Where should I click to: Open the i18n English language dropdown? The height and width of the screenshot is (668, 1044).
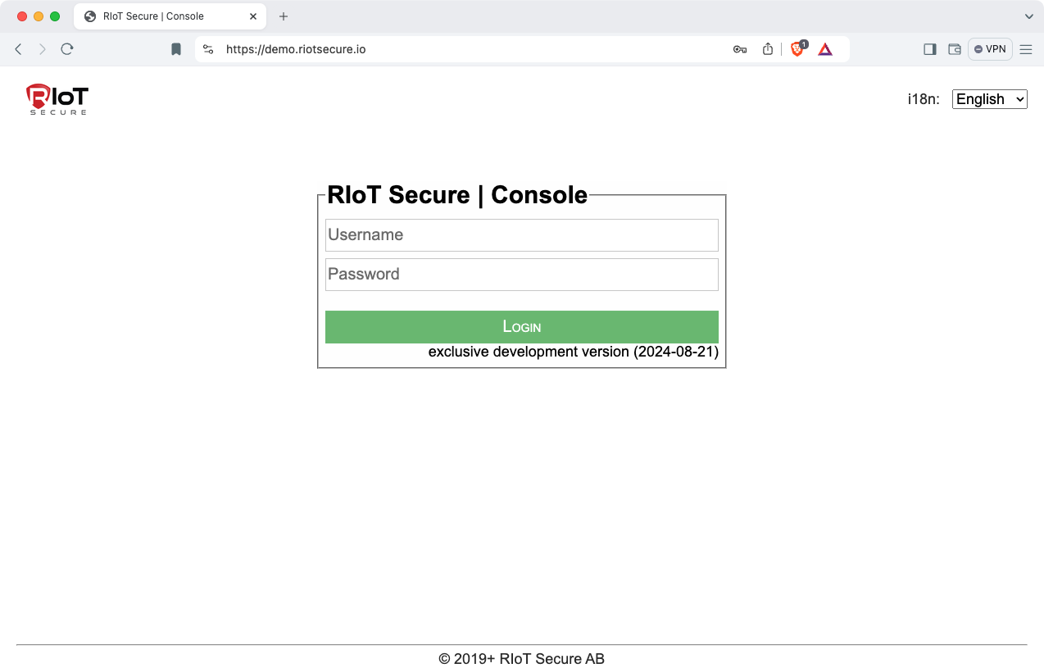pyautogui.click(x=989, y=99)
